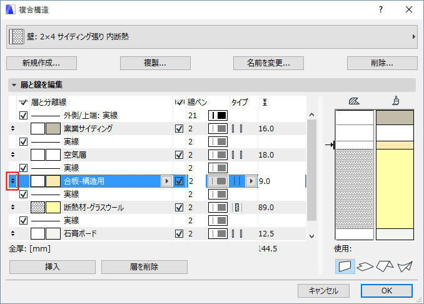Screen dimensions: 424x304
Task: Toggle end line checkbox for 合板-構造用
Action: pos(179,181)
